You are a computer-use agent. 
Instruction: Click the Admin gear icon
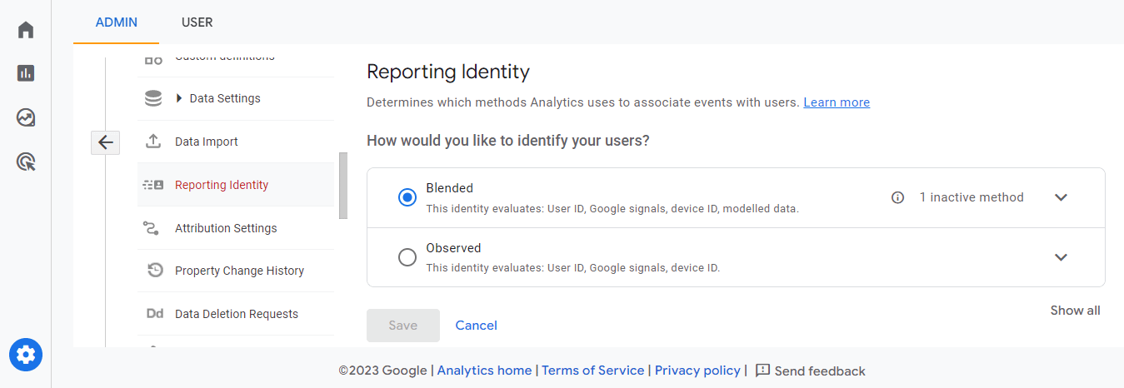tap(26, 356)
